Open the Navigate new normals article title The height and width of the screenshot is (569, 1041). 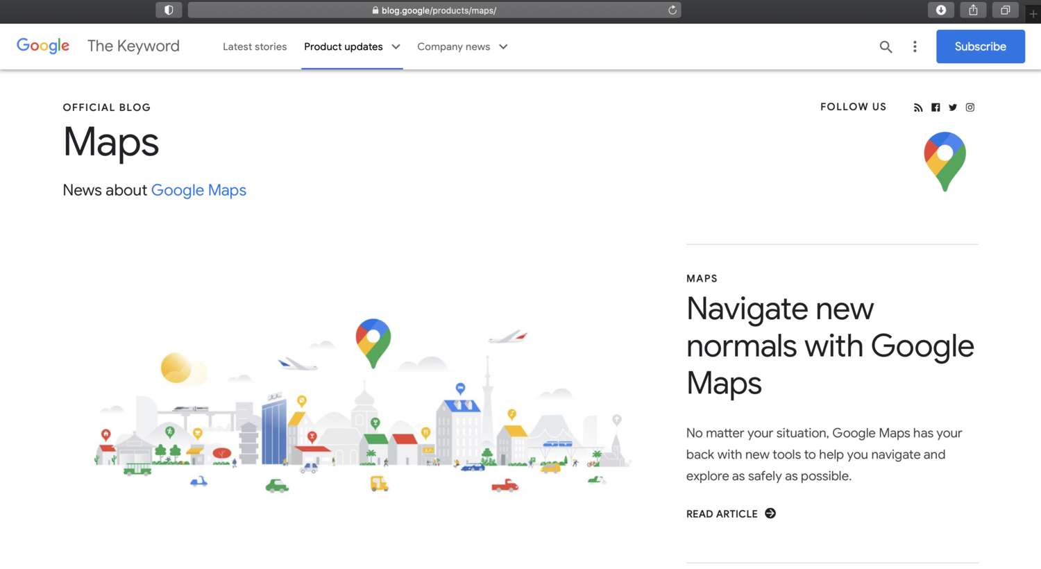pyautogui.click(x=830, y=346)
